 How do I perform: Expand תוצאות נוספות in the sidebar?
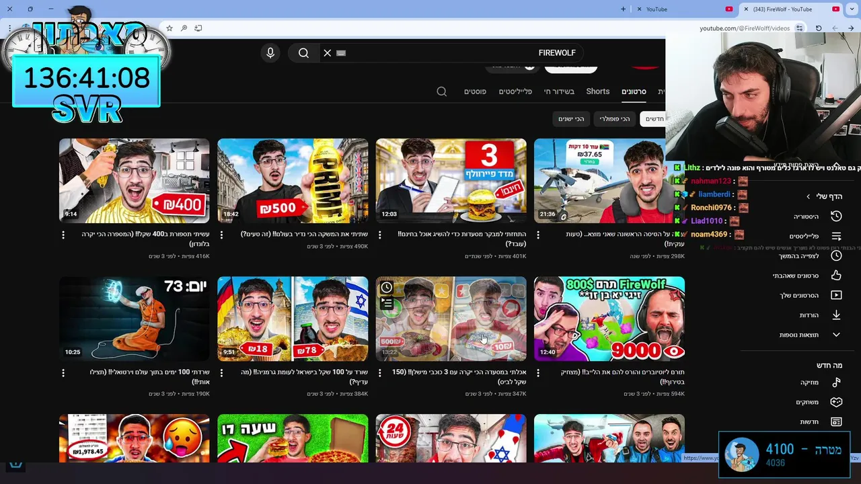coord(811,335)
